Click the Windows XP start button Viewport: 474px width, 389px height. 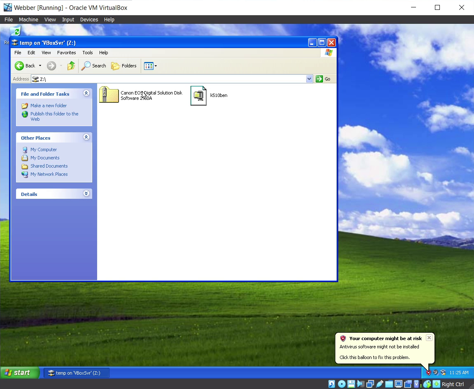coord(20,373)
